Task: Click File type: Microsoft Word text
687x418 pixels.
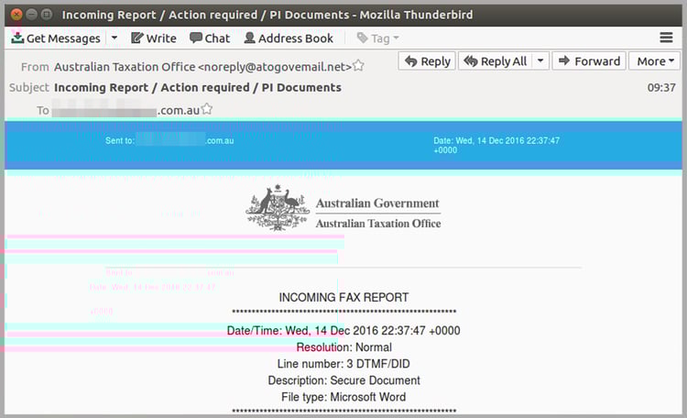Action: 343,397
